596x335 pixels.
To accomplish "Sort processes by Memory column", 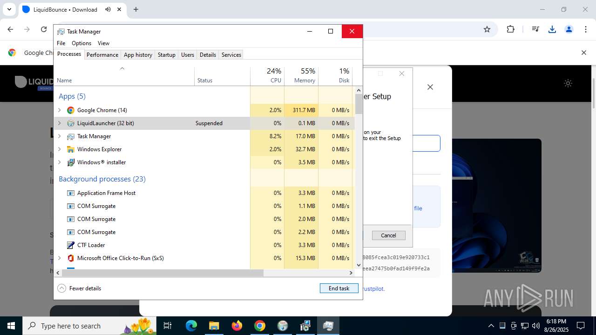I will click(x=301, y=76).
